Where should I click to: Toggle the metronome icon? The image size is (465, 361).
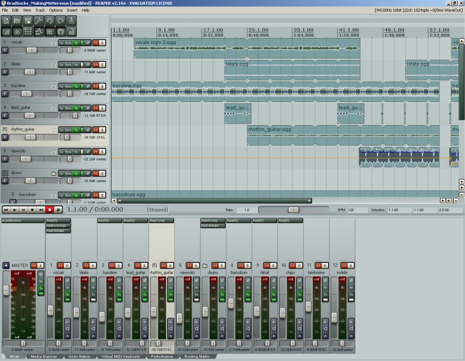(x=71, y=21)
